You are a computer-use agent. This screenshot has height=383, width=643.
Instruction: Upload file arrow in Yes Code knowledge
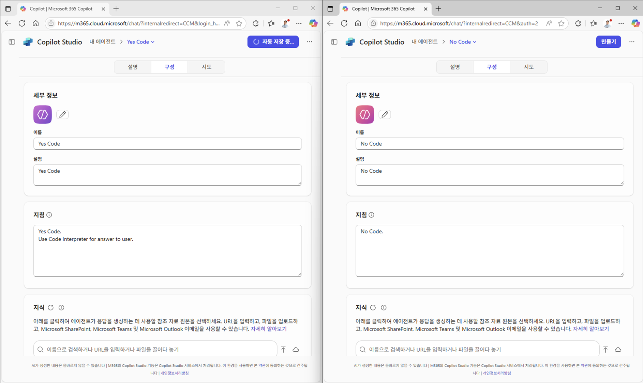pos(283,349)
